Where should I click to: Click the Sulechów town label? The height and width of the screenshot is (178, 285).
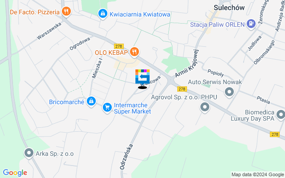(x=229, y=8)
